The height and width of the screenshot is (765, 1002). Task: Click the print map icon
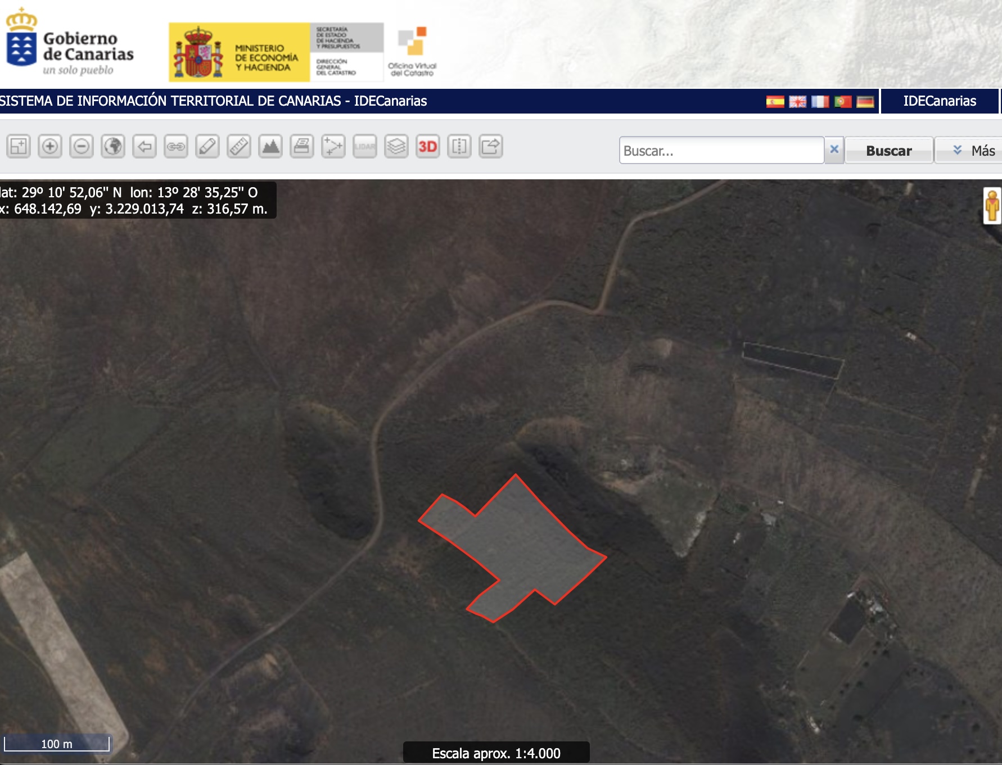click(x=302, y=147)
